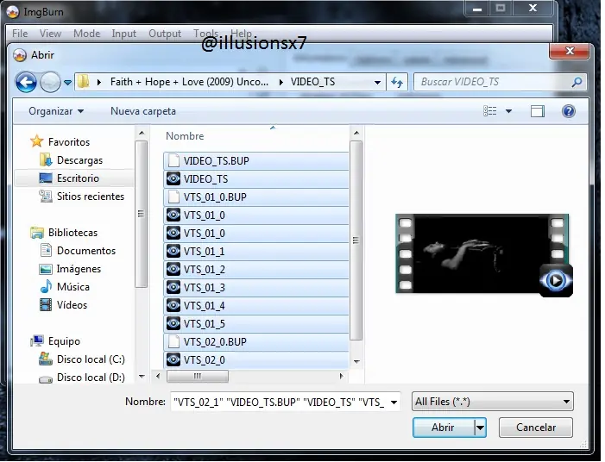Click the eye icon of VIDEO_TS file

click(x=173, y=178)
